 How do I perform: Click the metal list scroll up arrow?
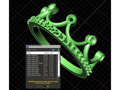click(59, 52)
